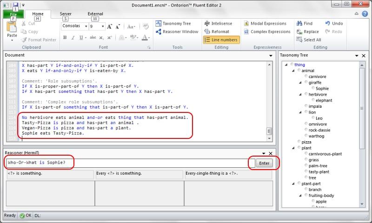Select Sophie in the taxonomy tree
Screen dimensions: 372x223
click(322, 88)
